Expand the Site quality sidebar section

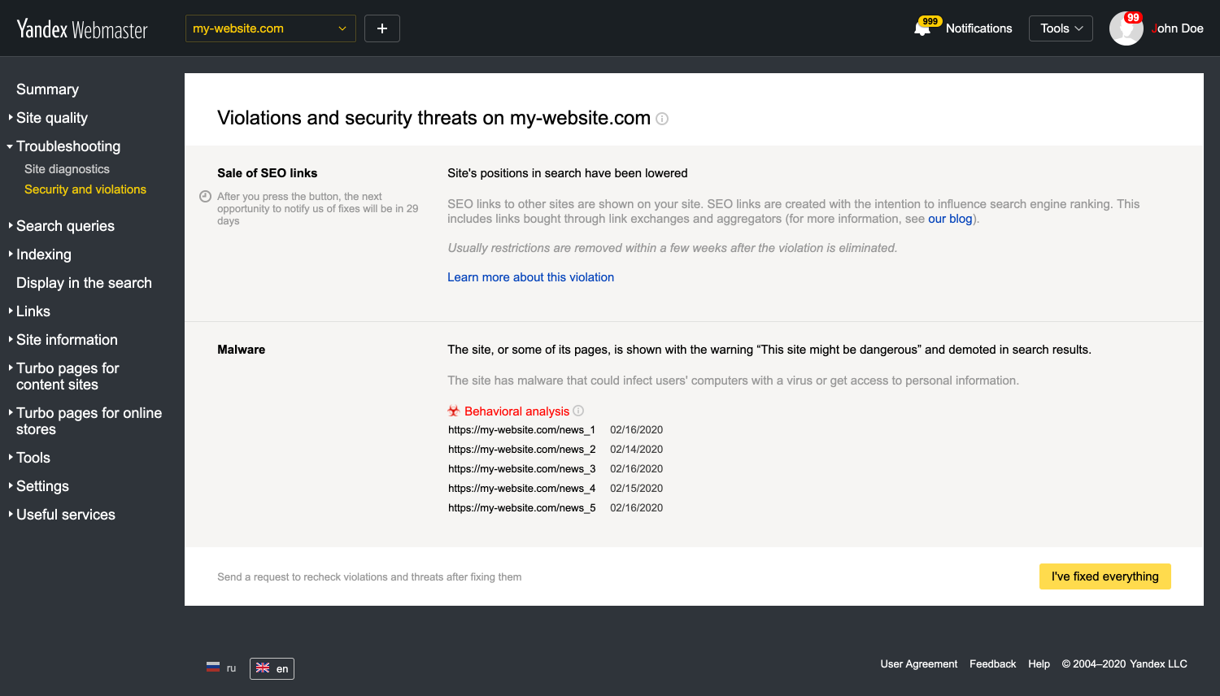point(52,118)
